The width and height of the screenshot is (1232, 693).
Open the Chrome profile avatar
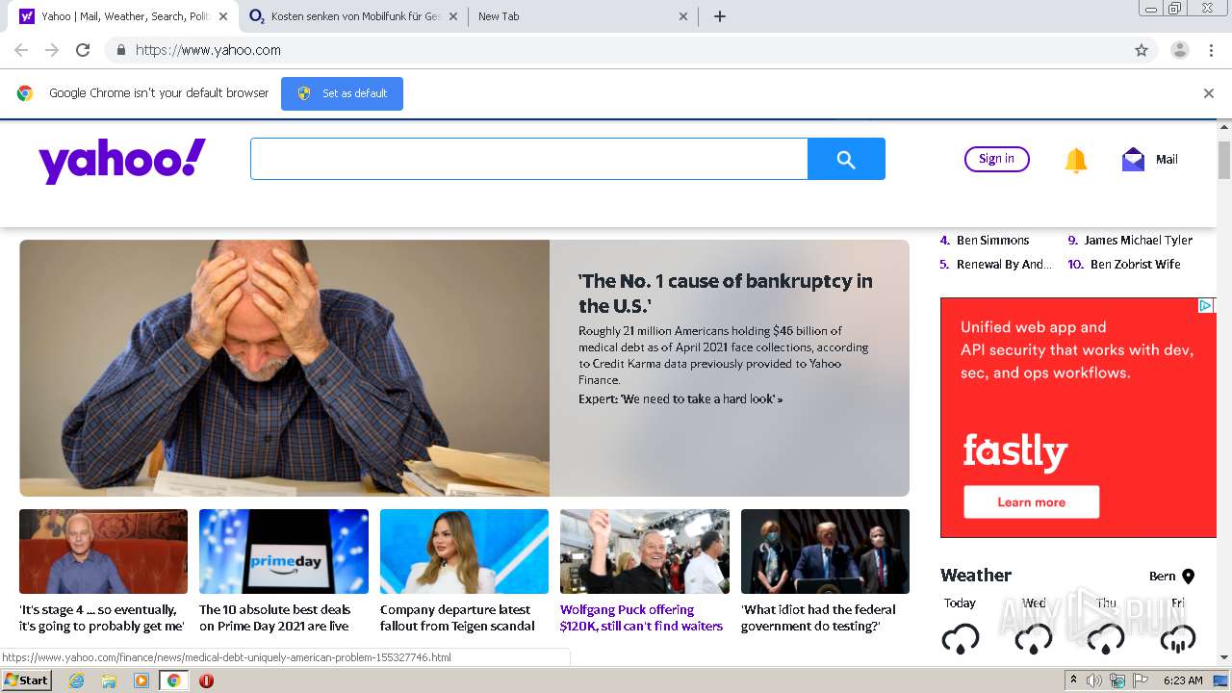click(1180, 50)
